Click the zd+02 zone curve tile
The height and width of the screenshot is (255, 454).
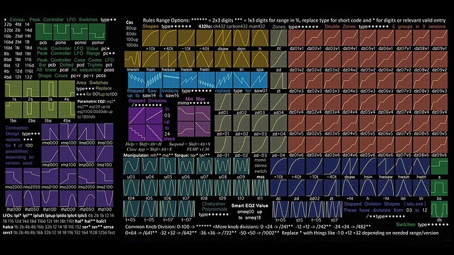[x=241, y=123]
